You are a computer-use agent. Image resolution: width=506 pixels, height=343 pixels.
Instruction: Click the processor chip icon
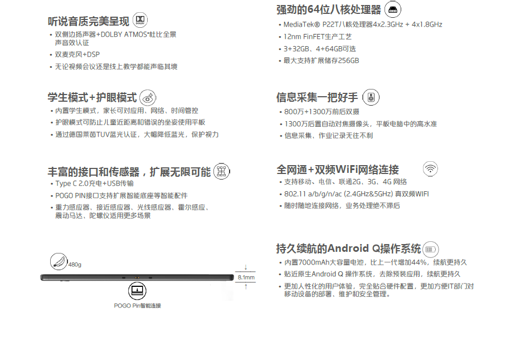pos(393,9)
